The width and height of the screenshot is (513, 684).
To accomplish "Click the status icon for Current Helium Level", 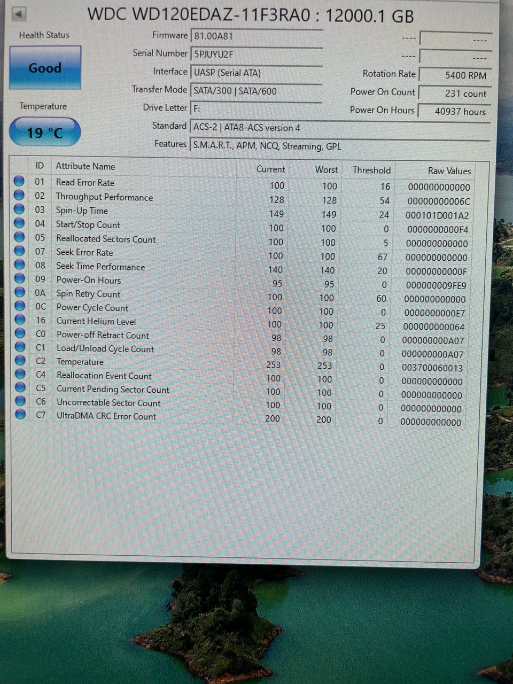I will coord(20,320).
